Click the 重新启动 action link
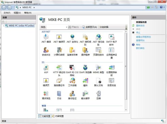The height and width of the screenshot is (124, 167). click(x=140, y=25)
